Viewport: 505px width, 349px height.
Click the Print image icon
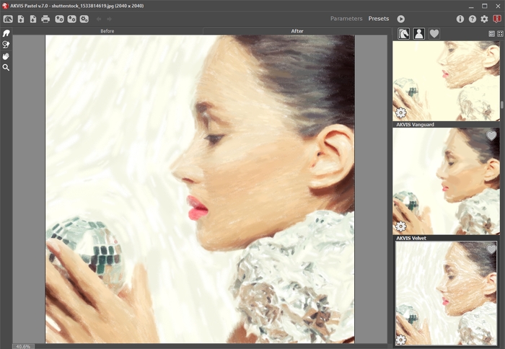click(45, 19)
